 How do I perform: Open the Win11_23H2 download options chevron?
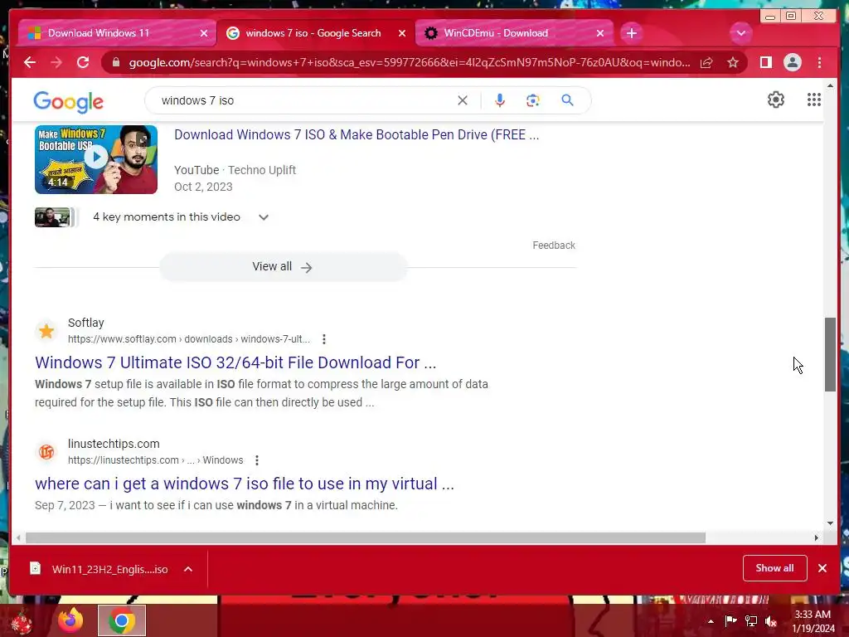(188, 569)
